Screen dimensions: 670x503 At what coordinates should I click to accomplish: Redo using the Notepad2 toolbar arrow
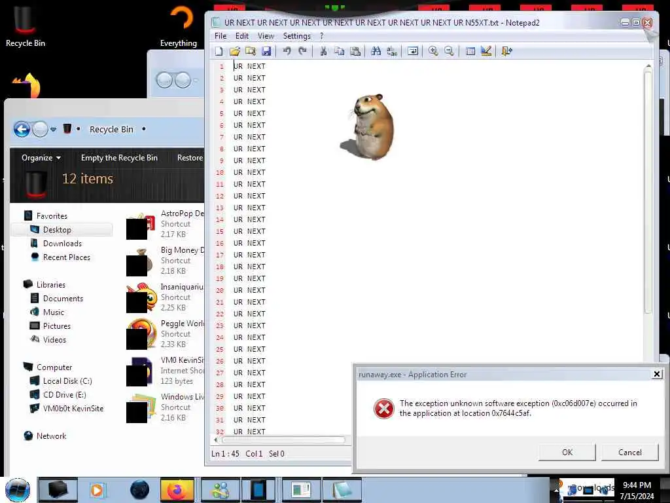302,51
